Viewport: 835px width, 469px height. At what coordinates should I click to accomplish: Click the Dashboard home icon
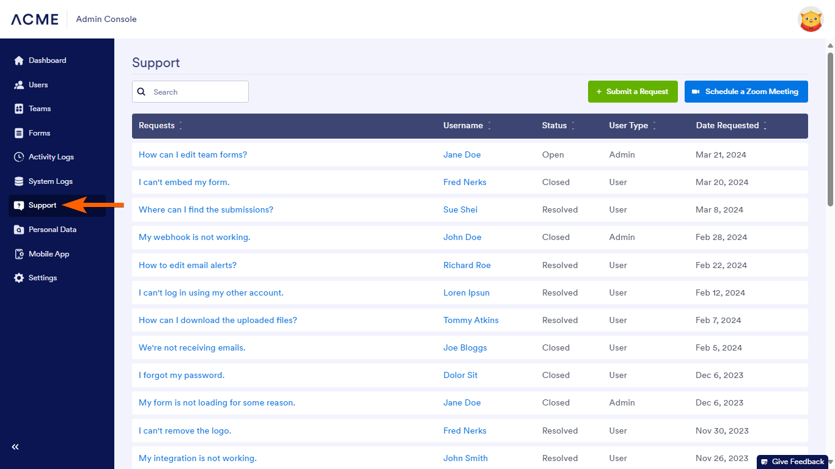pyautogui.click(x=19, y=60)
